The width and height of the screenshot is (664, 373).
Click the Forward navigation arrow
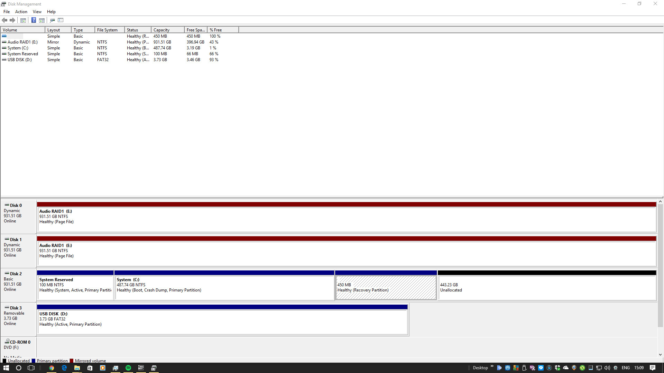click(x=13, y=20)
